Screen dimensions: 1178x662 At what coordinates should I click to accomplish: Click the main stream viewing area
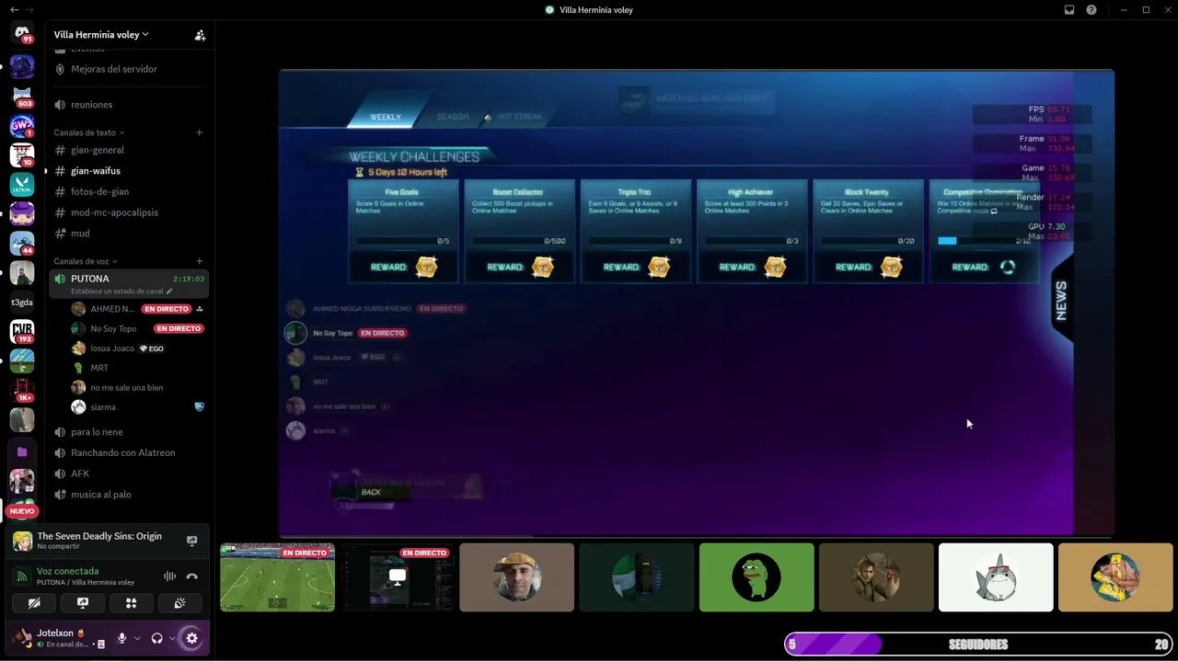click(697, 302)
